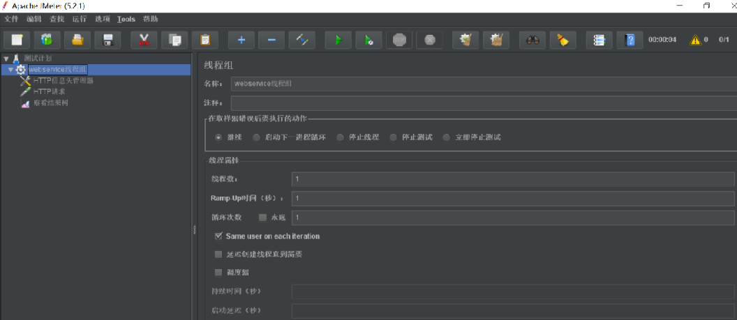
Task: Click the 循环次数 input field
Action: [513, 218]
